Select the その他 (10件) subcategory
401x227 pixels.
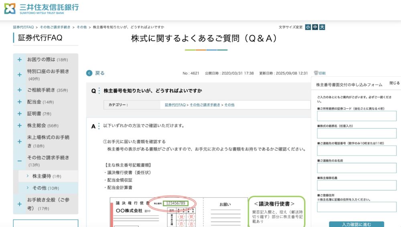41,188
